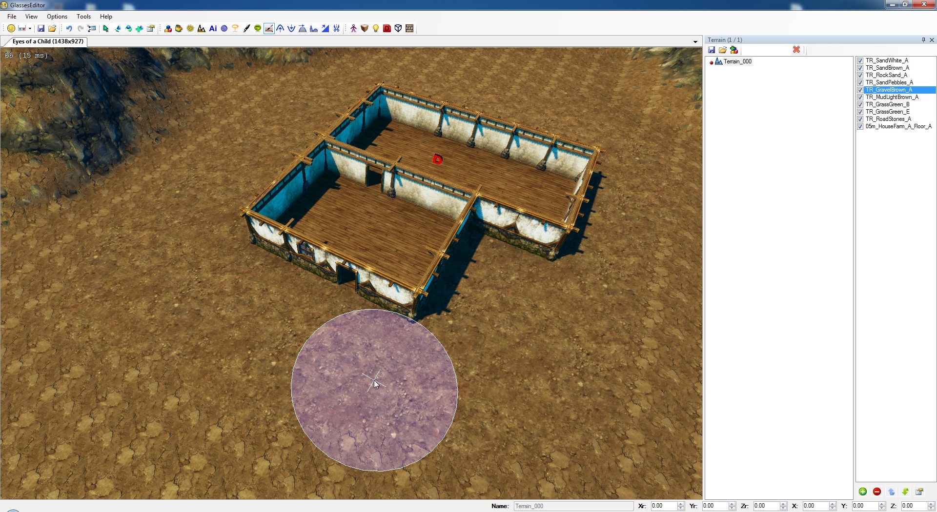Screen dimensions: 937x512
Task: Select the paintbrush tool in toolbar
Action: (246, 29)
